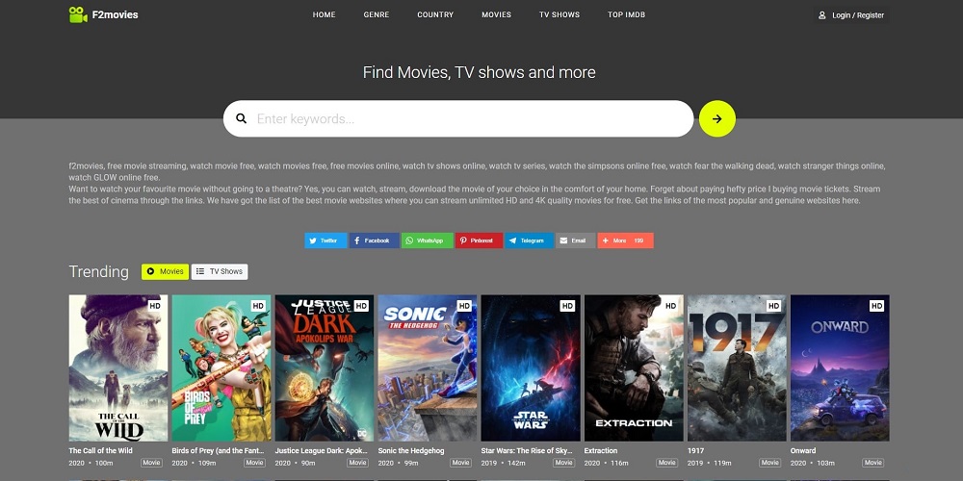This screenshot has width=963, height=481.
Task: Open Justice League Dark Apokolips War poster
Action: [325, 367]
